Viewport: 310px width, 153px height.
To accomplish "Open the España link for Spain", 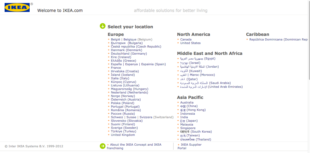I will pyautogui.click(x=116, y=64).
